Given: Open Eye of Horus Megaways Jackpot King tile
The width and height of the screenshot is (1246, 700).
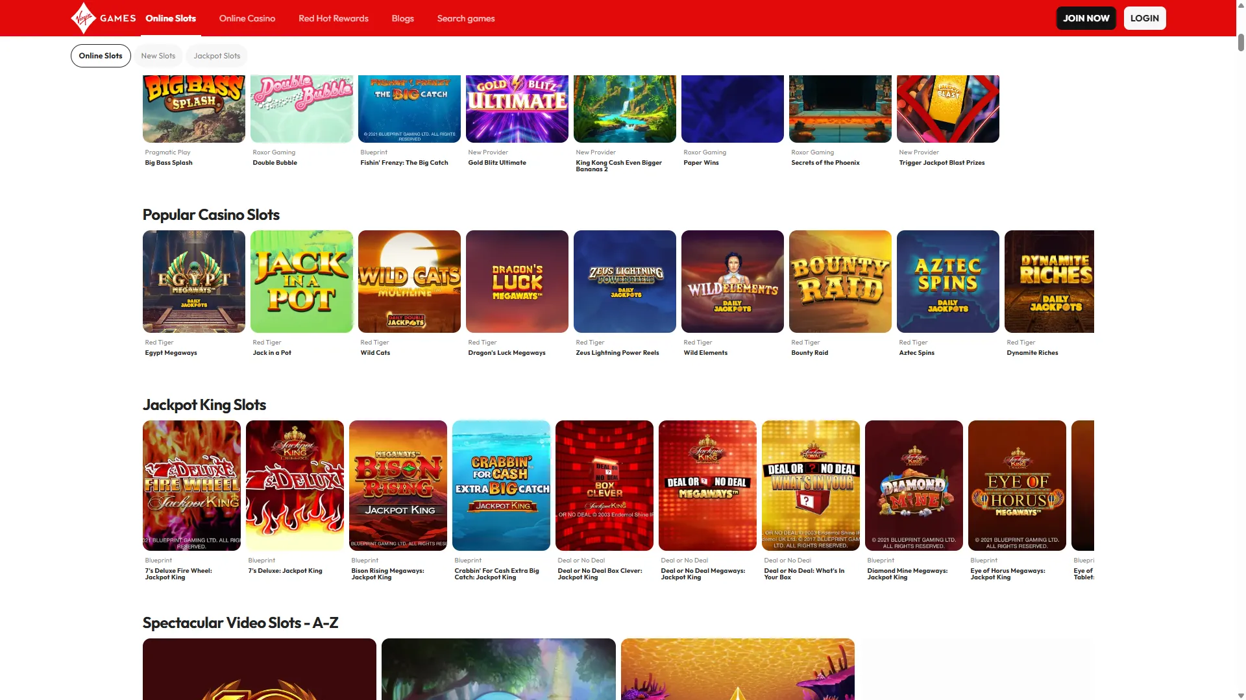Looking at the screenshot, I should tap(1017, 485).
